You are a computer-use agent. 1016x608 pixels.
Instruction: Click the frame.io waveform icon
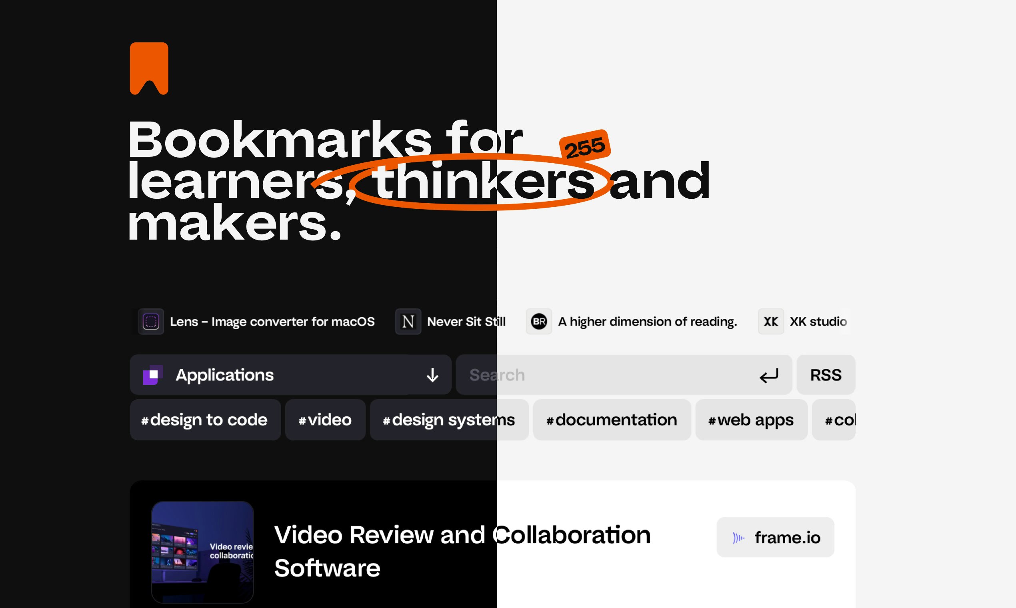click(738, 538)
